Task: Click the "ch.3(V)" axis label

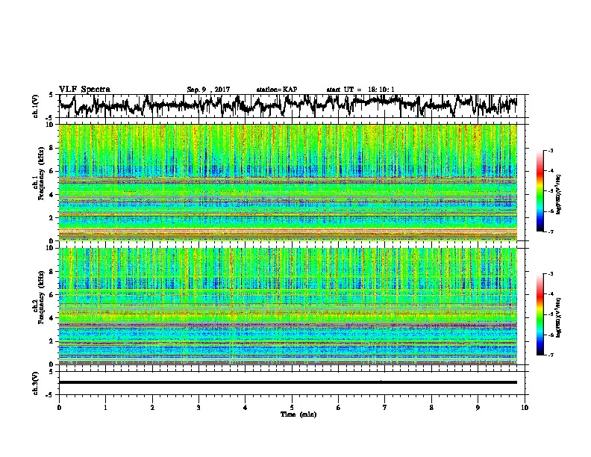Action: 36,383
